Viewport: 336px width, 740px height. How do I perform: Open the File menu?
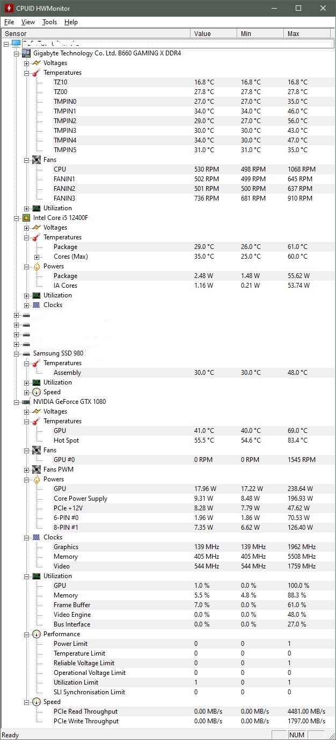9,22
